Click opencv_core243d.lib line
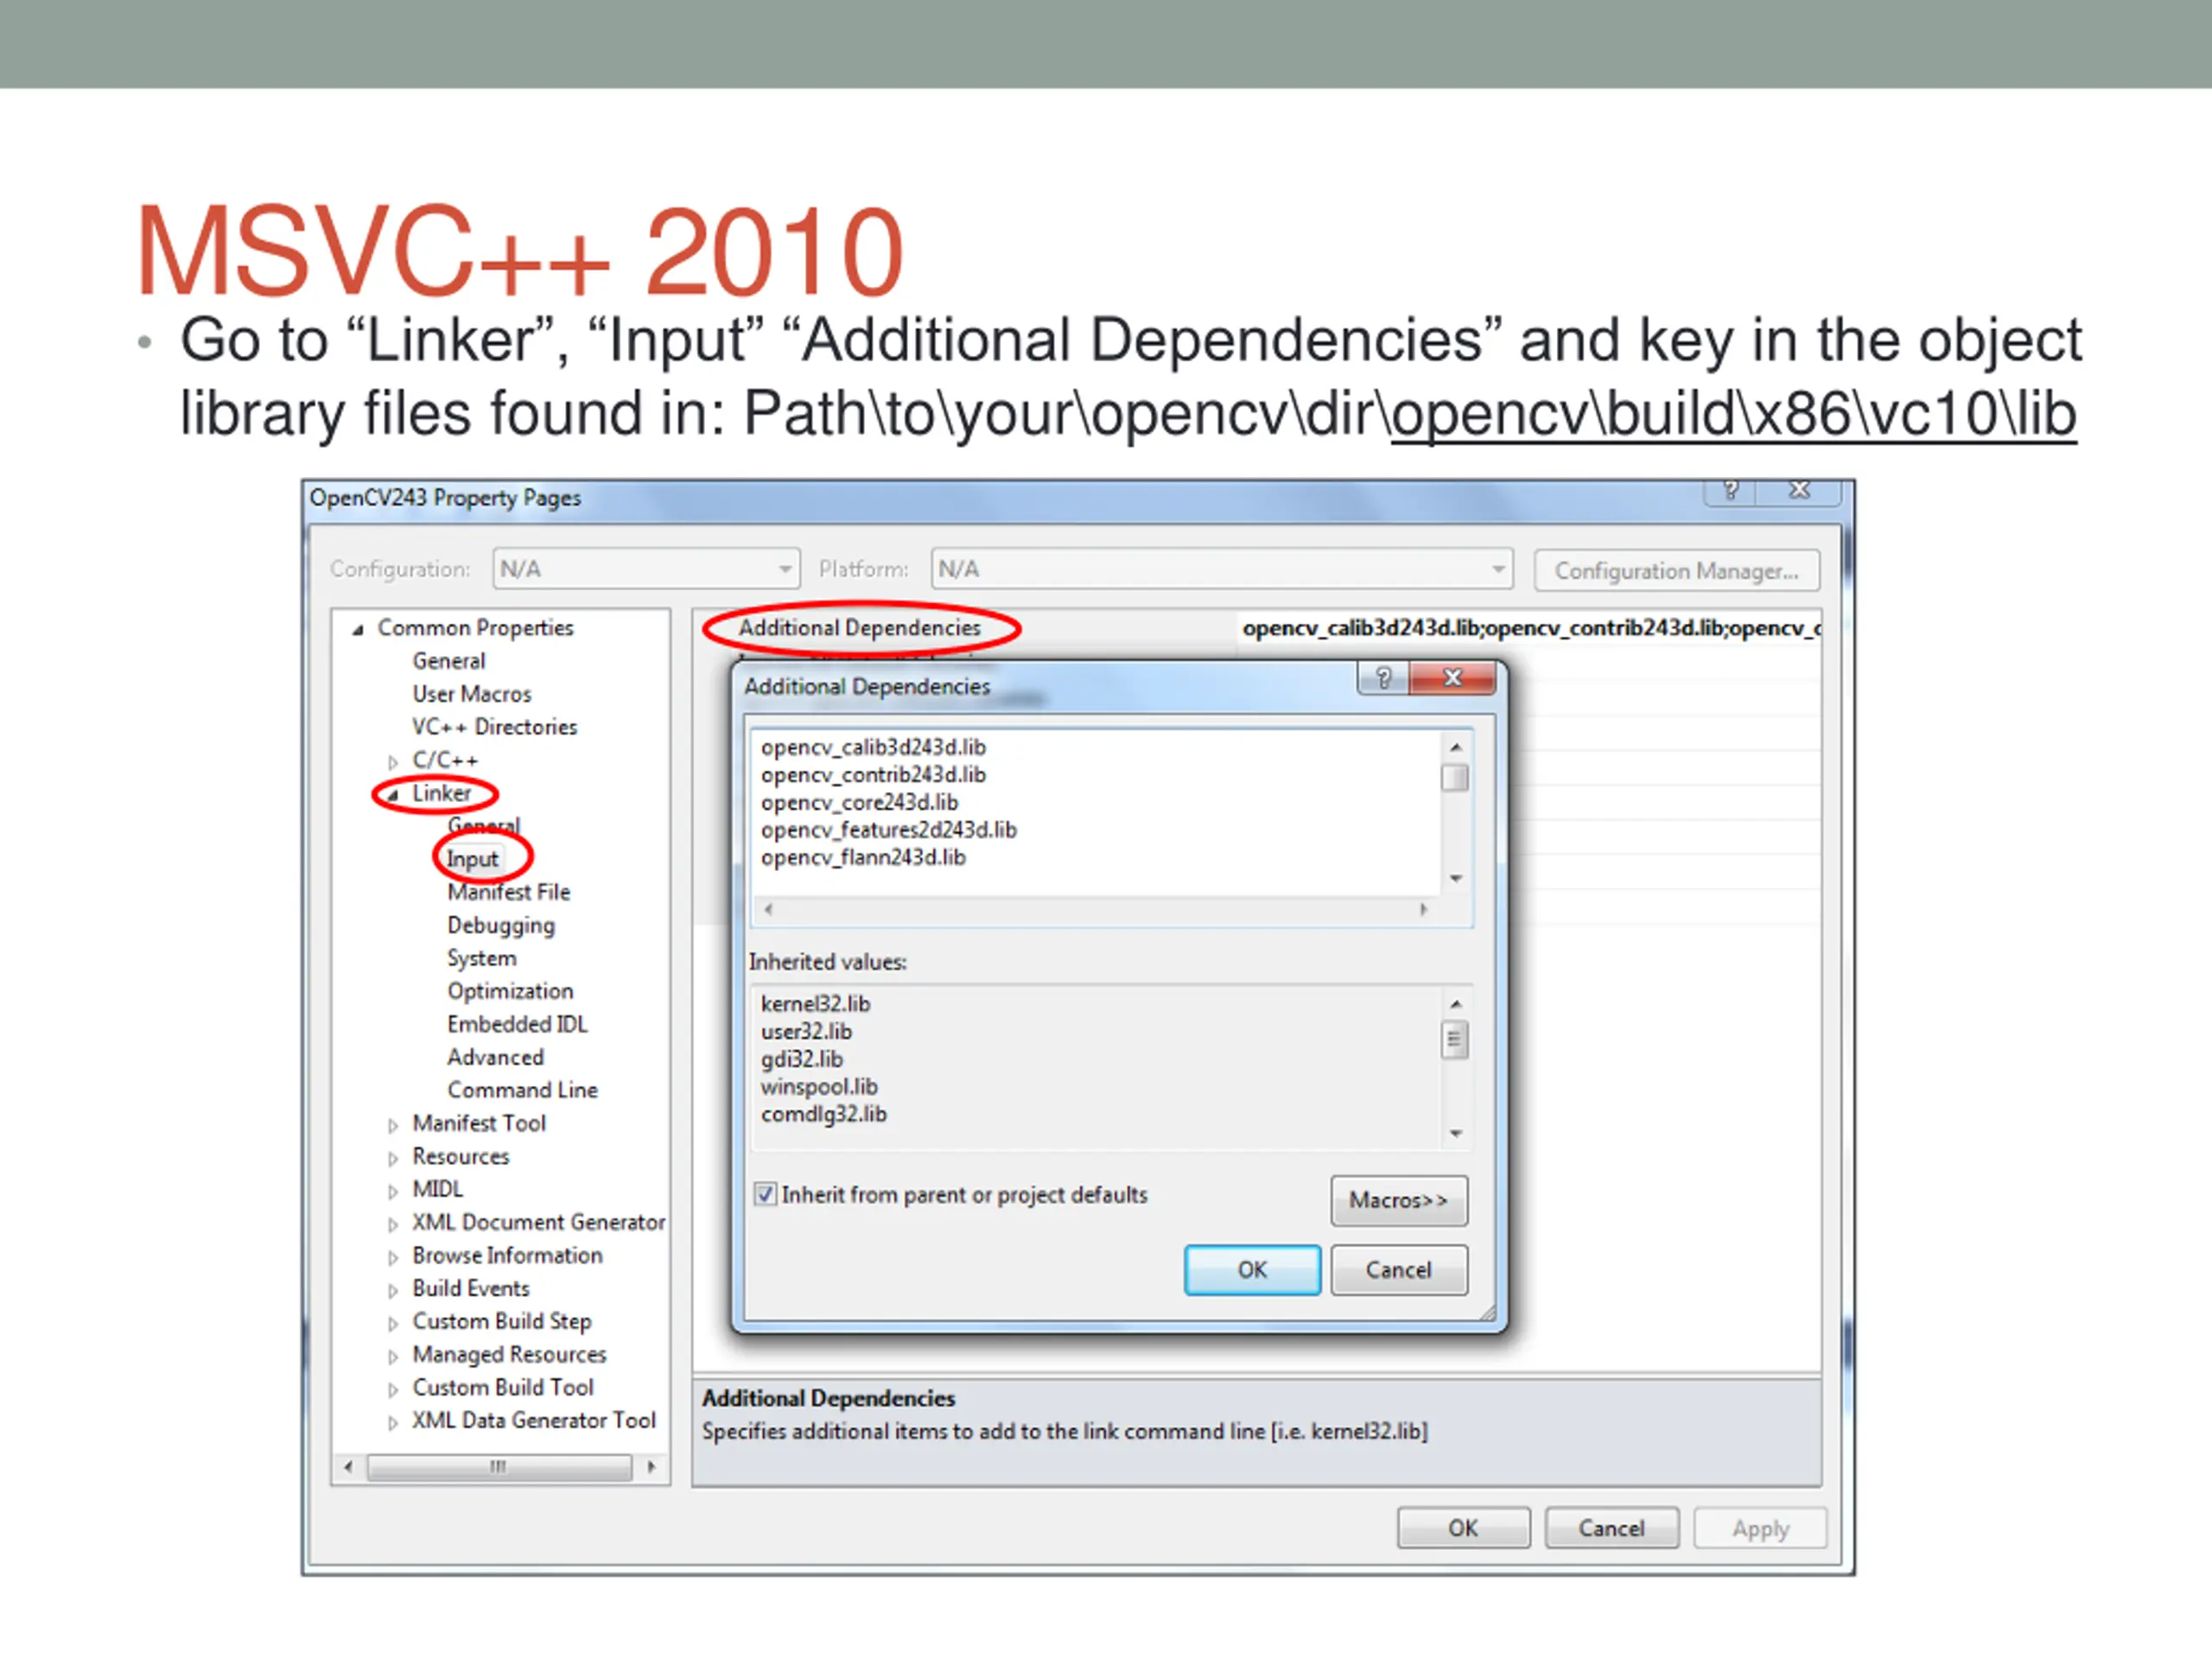This screenshot has height=1659, width=2212. 859,802
